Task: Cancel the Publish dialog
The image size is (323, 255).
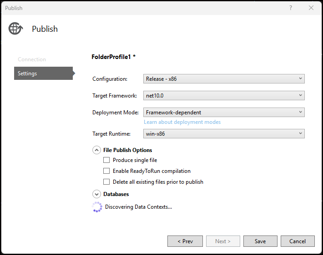Action: coord(298,241)
